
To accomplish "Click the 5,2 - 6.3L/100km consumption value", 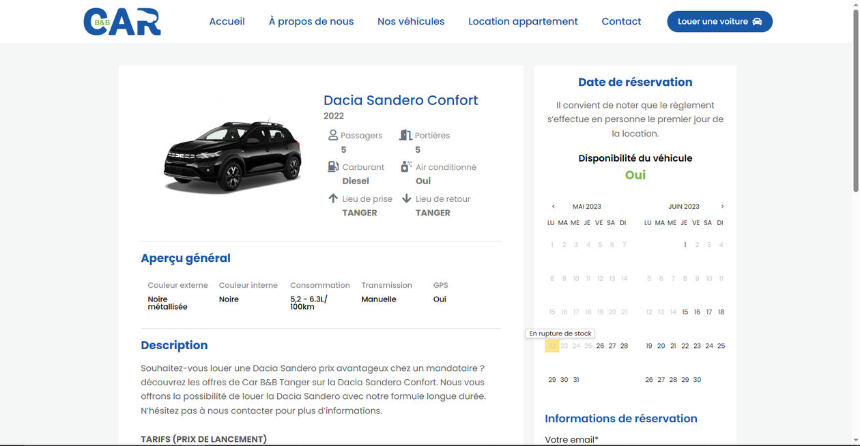I will 309,303.
